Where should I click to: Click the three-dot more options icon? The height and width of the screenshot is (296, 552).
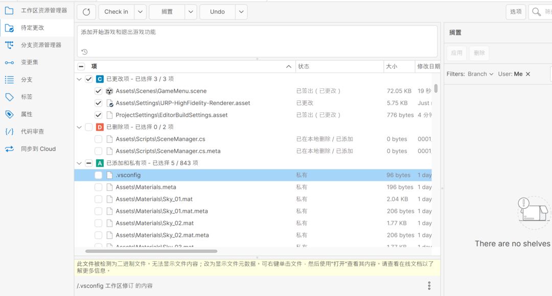click(x=429, y=286)
